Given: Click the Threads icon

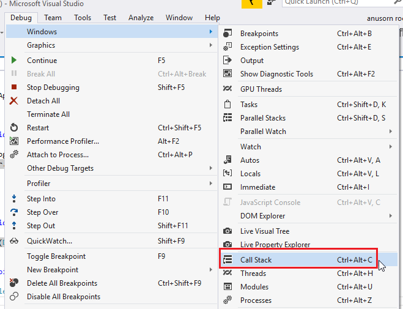Looking at the screenshot, I should 227,273.
